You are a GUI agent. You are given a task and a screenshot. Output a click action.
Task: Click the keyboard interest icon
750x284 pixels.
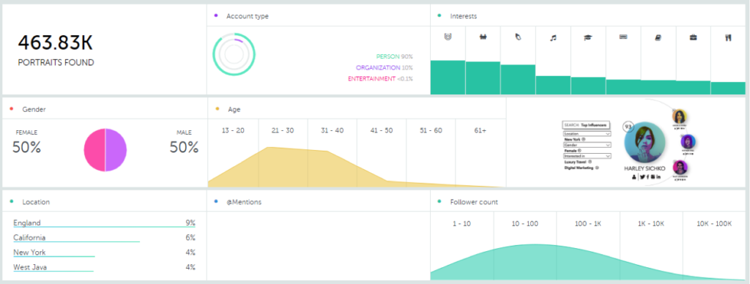623,37
